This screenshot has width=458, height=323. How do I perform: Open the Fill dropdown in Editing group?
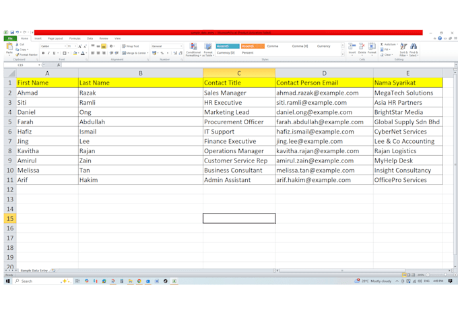pyautogui.click(x=385, y=50)
